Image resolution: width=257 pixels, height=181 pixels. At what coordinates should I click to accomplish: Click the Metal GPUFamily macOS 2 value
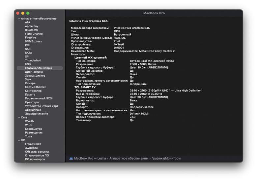point(144,51)
